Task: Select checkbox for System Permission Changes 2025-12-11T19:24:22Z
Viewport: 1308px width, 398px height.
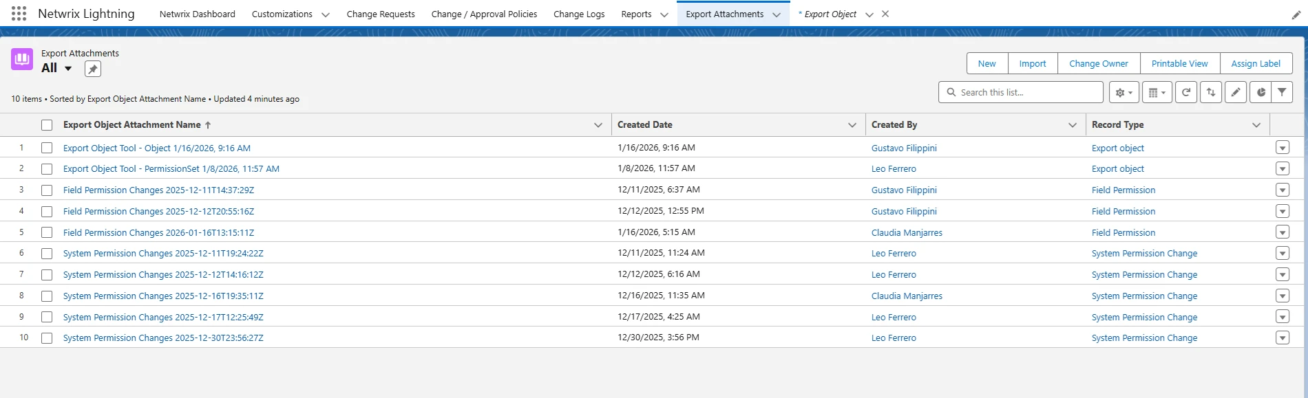Action: 47,254
